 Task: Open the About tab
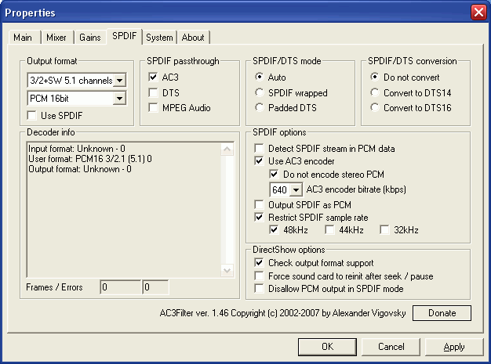[x=193, y=37]
